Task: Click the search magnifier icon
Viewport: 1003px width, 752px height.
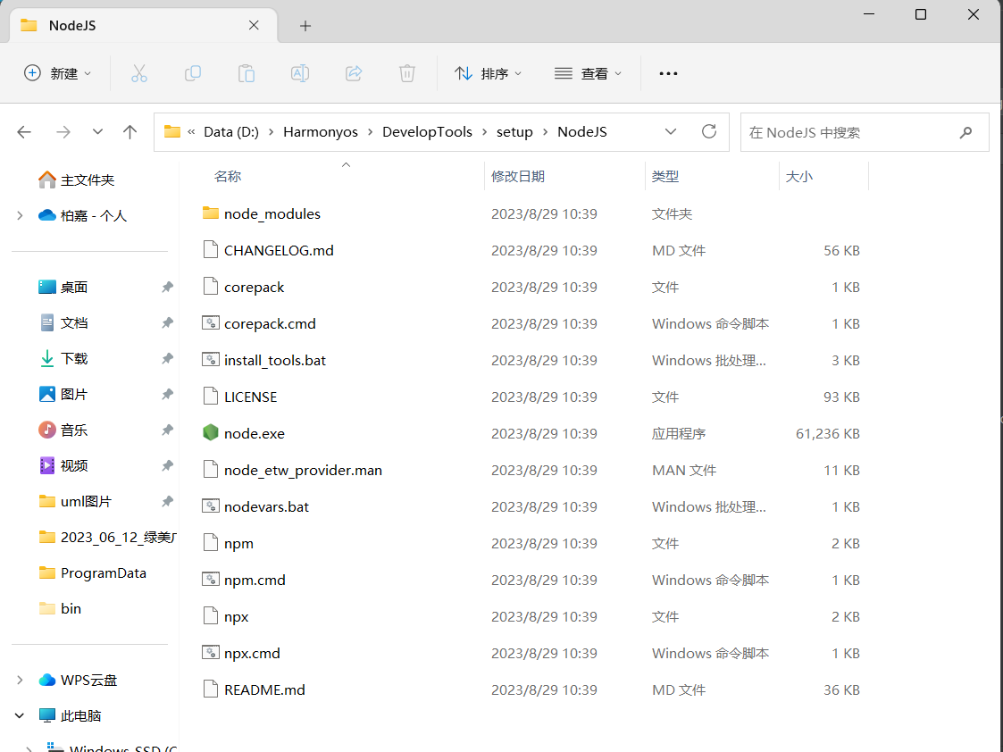Action: (965, 132)
